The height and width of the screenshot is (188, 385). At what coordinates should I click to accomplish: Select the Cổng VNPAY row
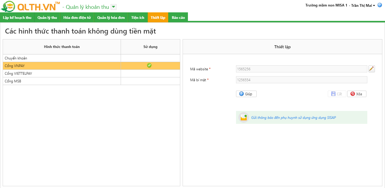91,66
